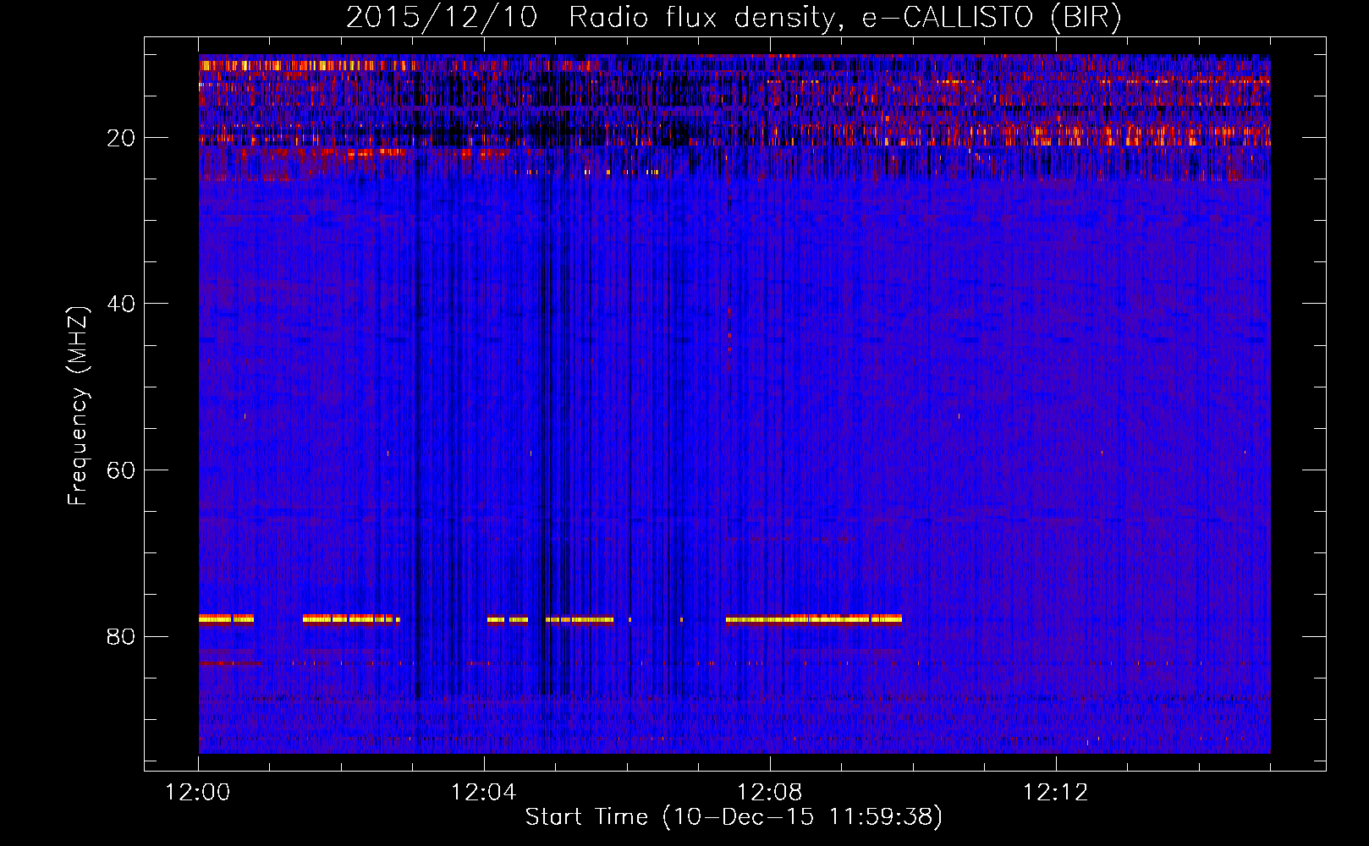Click the '20' frequency axis label
The width and height of the screenshot is (1369, 846).
click(122, 138)
